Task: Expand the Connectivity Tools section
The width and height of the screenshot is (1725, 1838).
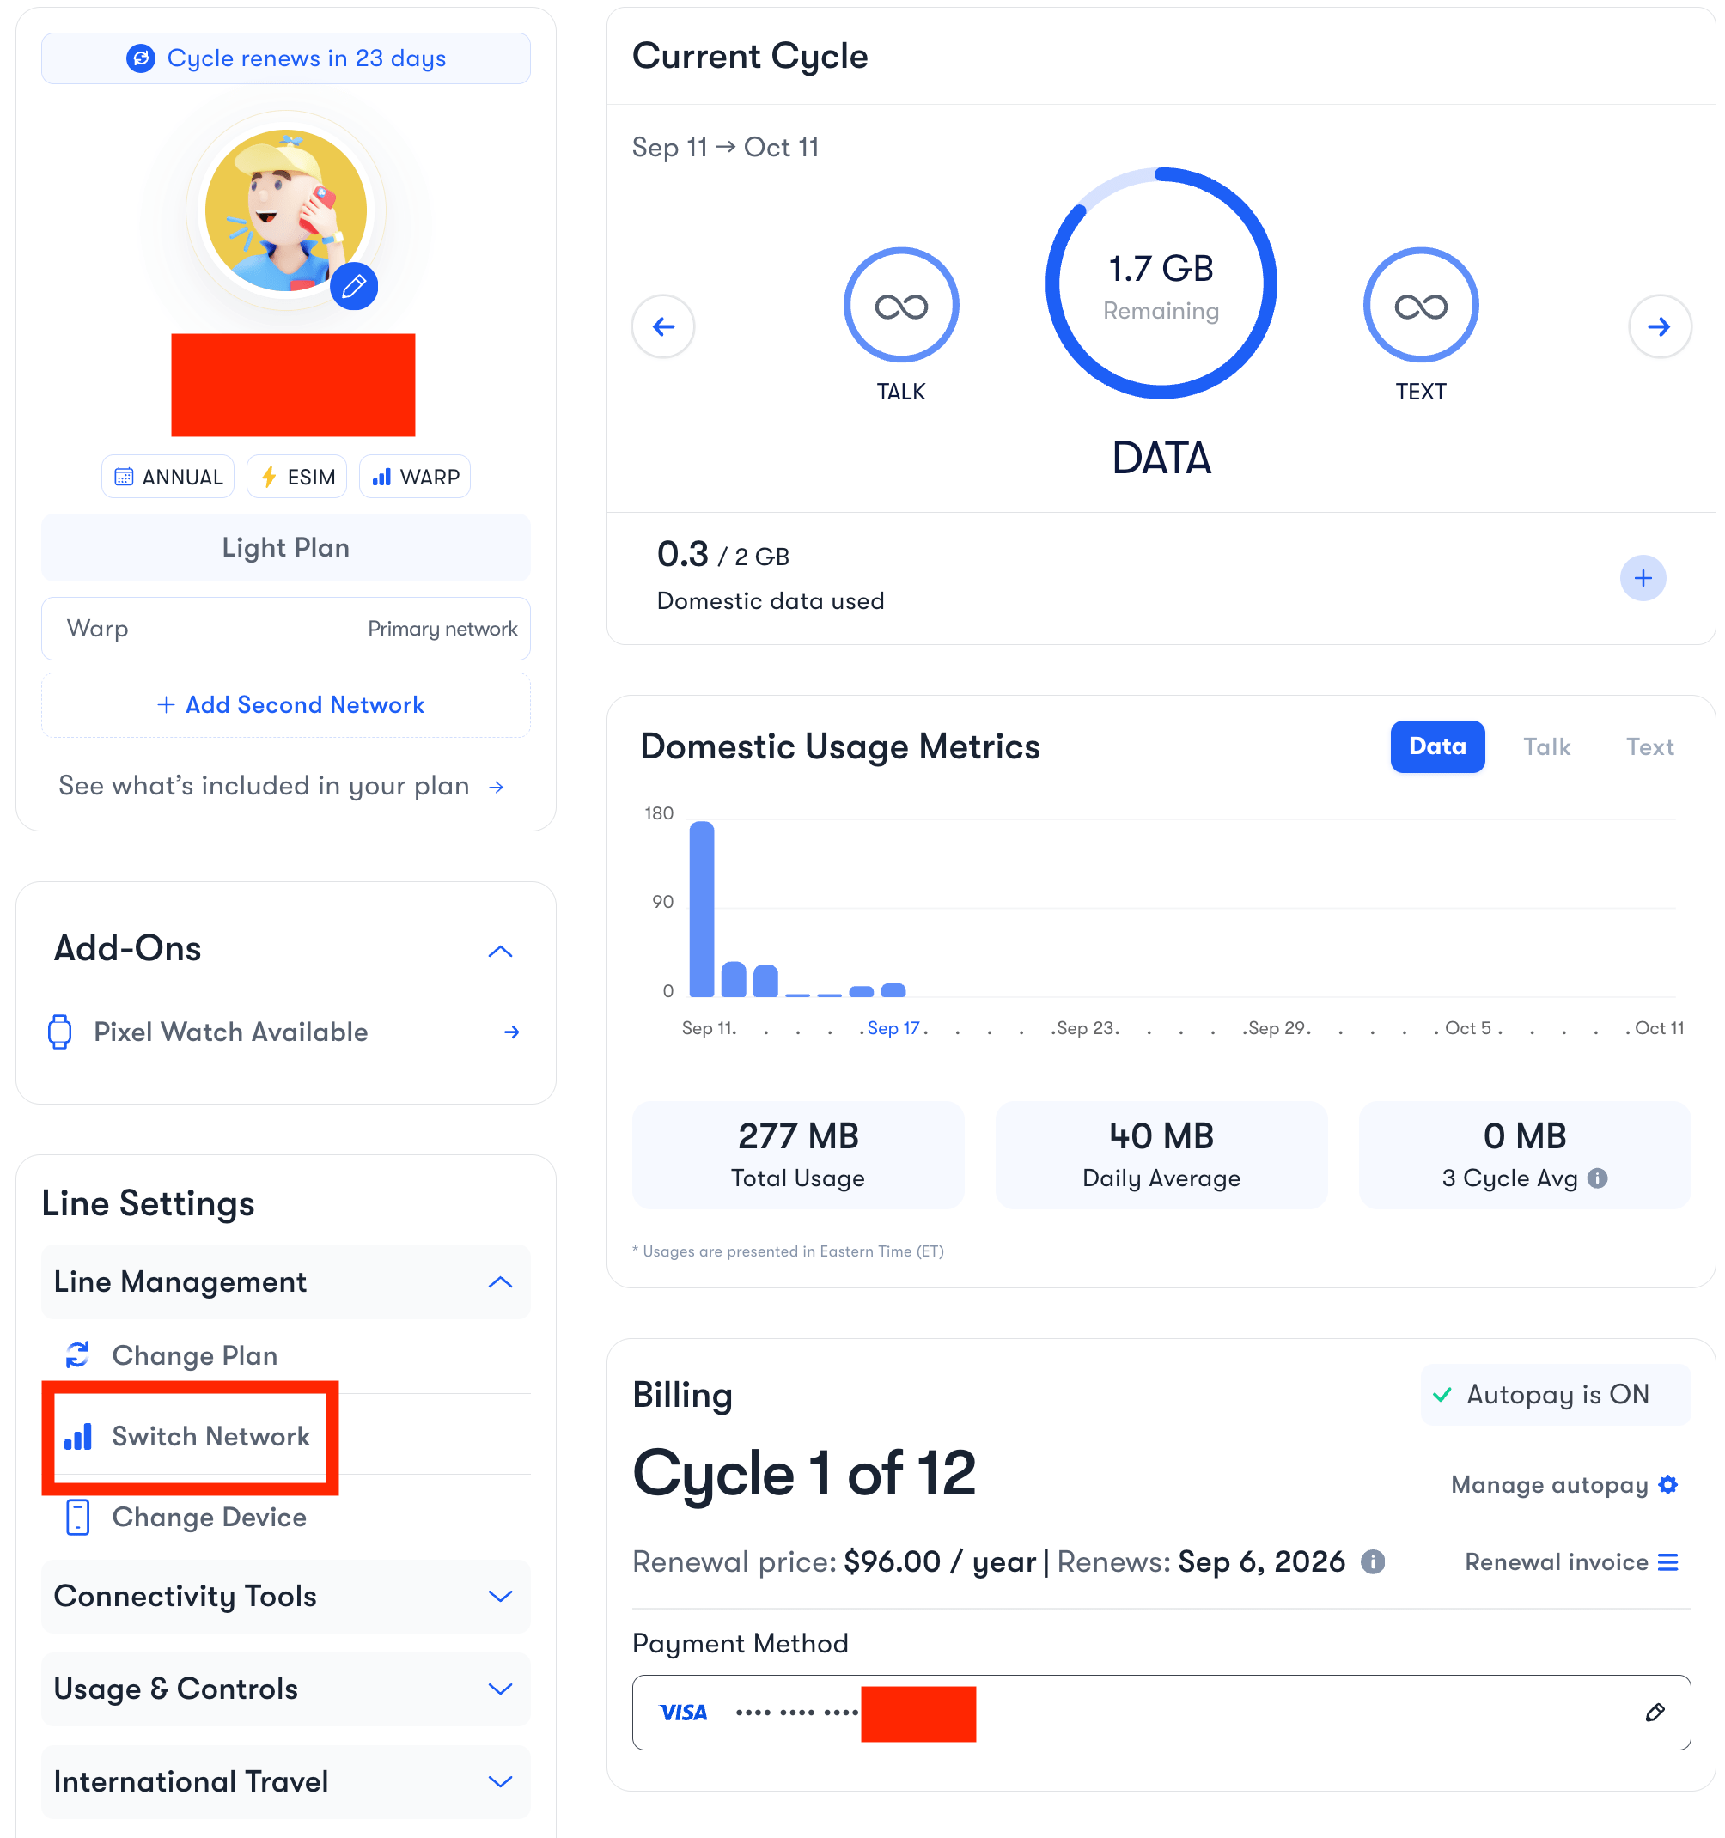Action: 286,1596
